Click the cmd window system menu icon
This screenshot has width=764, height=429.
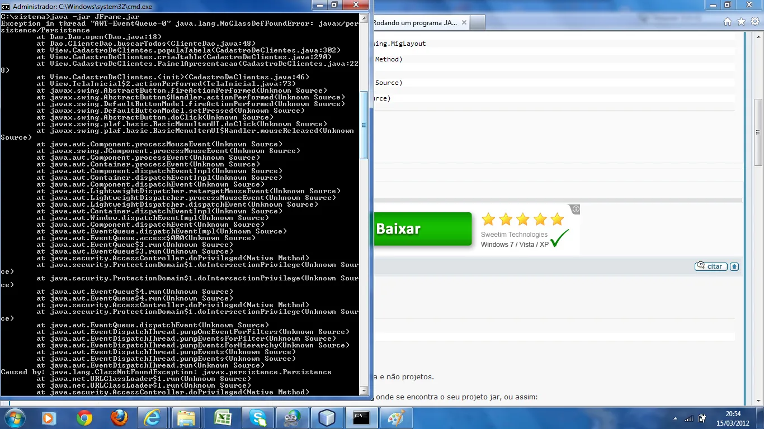(x=6, y=6)
